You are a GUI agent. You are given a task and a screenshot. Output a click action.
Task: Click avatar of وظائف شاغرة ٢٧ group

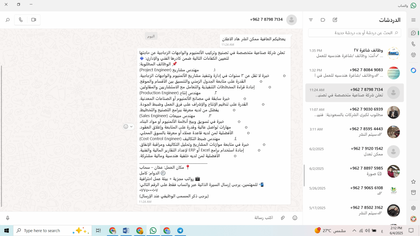click(393, 53)
